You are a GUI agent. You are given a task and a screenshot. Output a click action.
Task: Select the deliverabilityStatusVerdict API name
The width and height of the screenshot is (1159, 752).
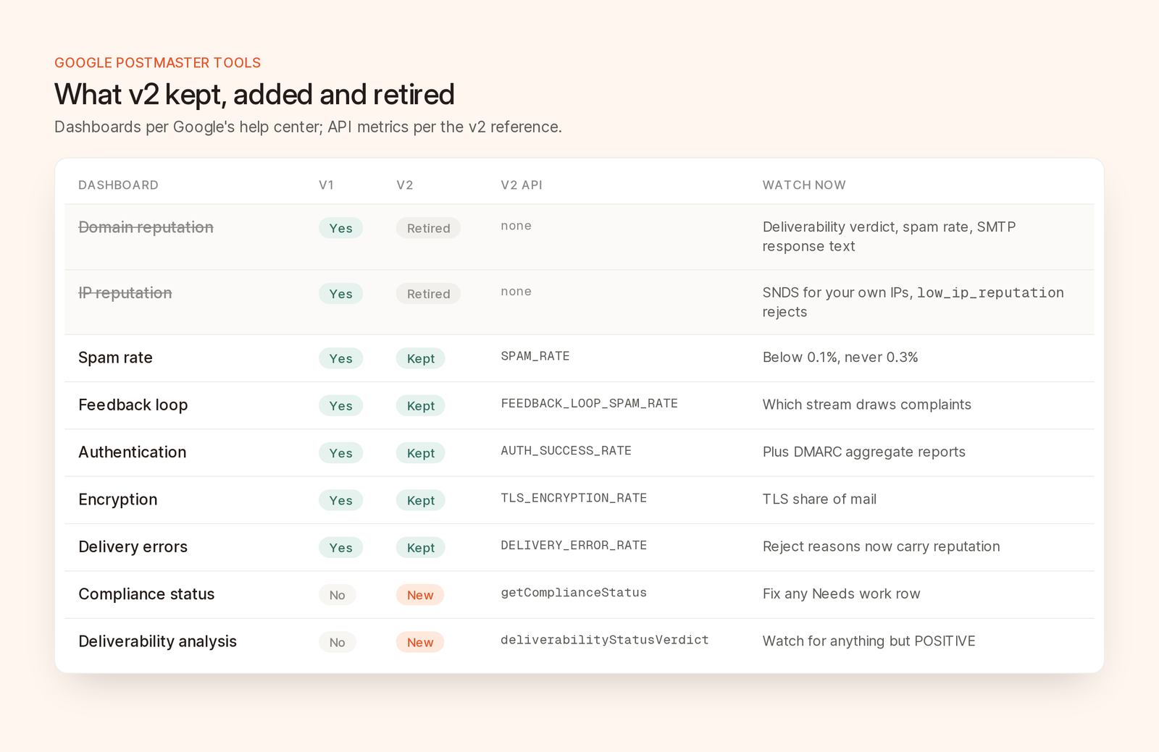(604, 640)
